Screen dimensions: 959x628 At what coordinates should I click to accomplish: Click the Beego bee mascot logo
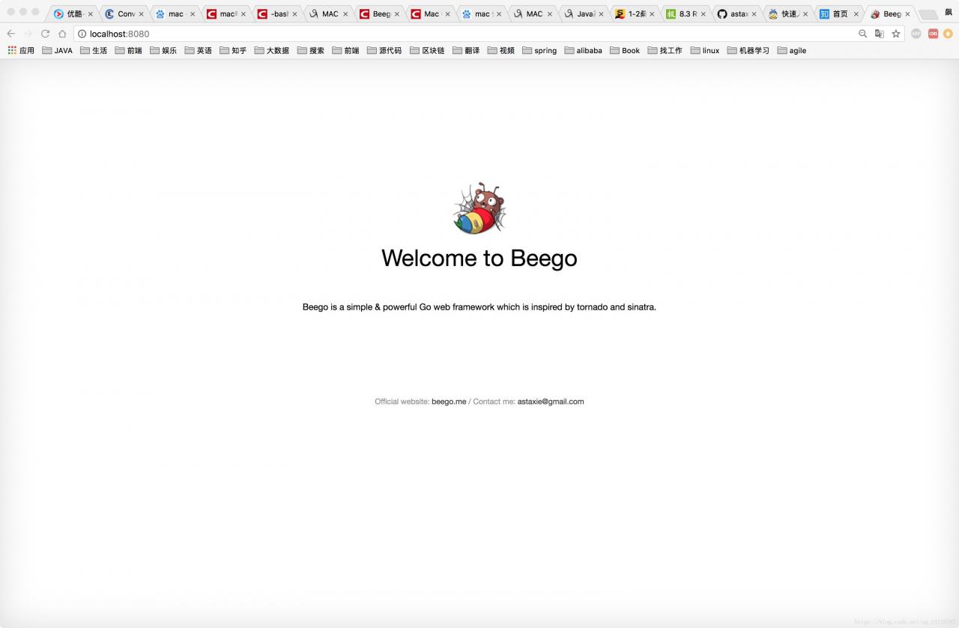(x=479, y=208)
